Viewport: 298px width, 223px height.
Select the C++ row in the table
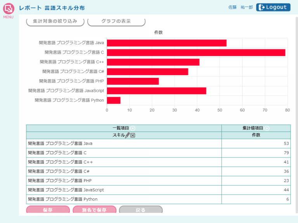coord(124,162)
